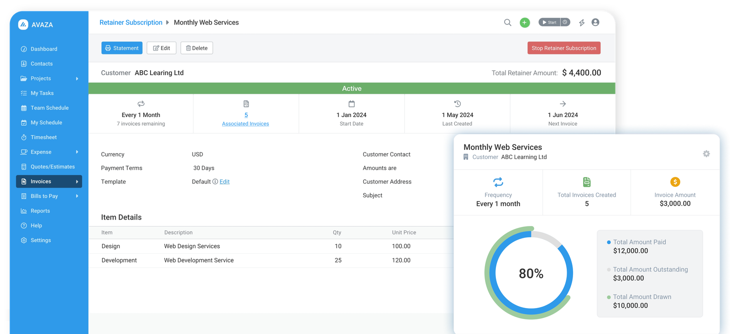730x334 pixels.
Task: Click the green plus quick-add icon
Action: pyautogui.click(x=525, y=22)
